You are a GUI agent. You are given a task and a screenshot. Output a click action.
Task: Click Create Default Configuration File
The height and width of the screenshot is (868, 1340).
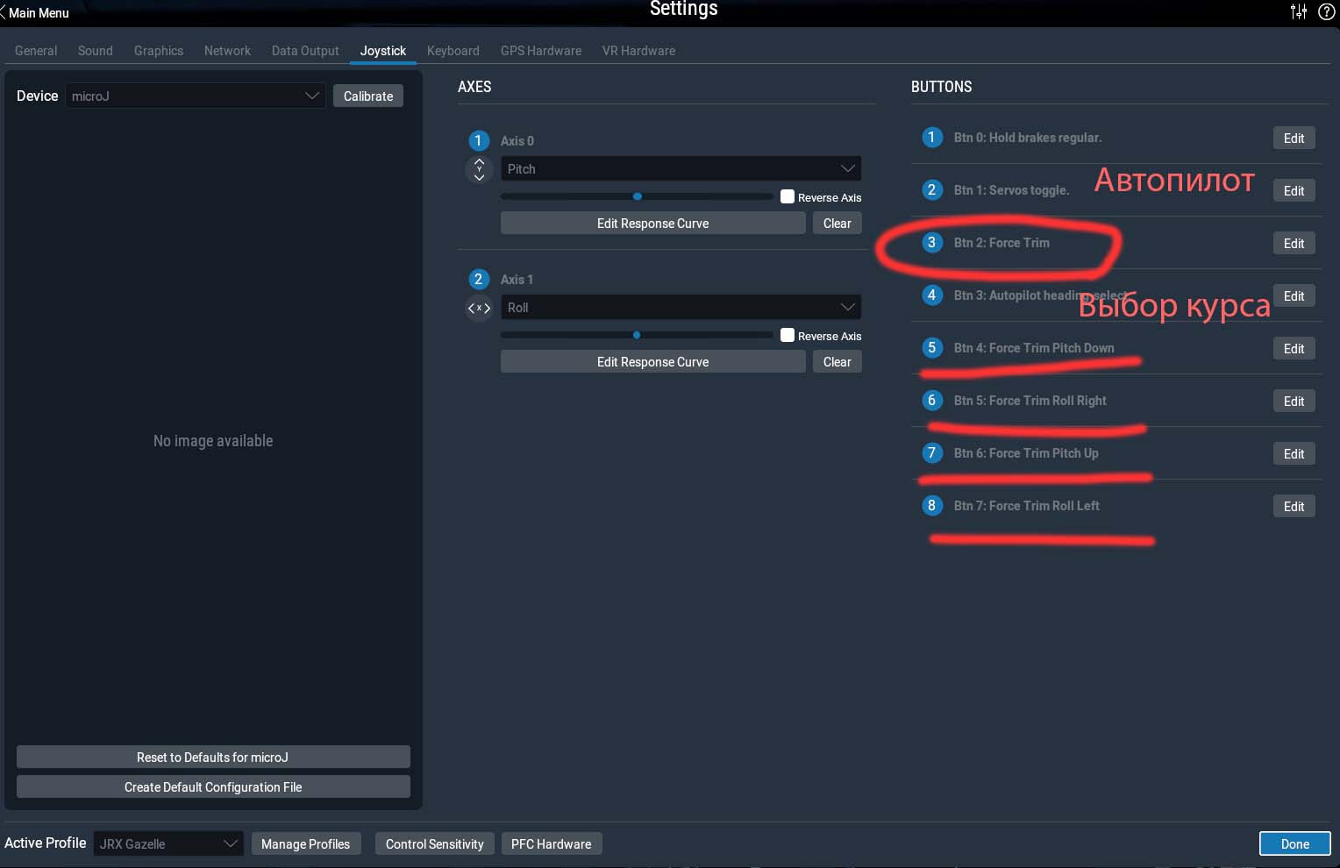213,787
